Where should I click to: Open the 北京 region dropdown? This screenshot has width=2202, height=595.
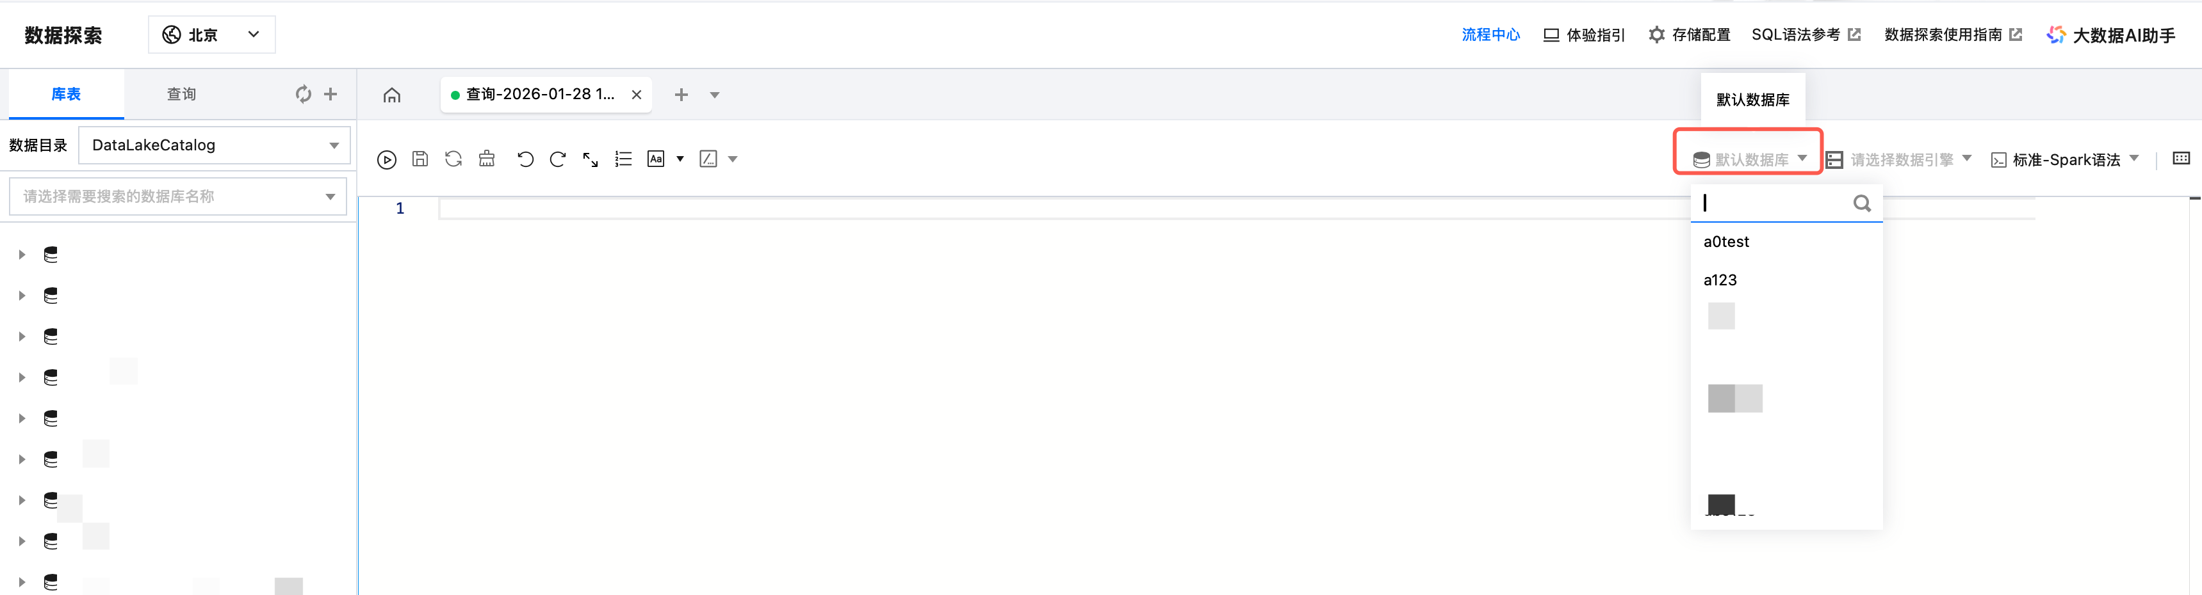(212, 35)
